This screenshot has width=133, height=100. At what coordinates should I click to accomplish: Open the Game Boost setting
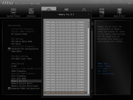click(16, 51)
